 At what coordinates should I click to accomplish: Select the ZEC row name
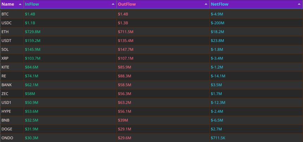point(5,94)
